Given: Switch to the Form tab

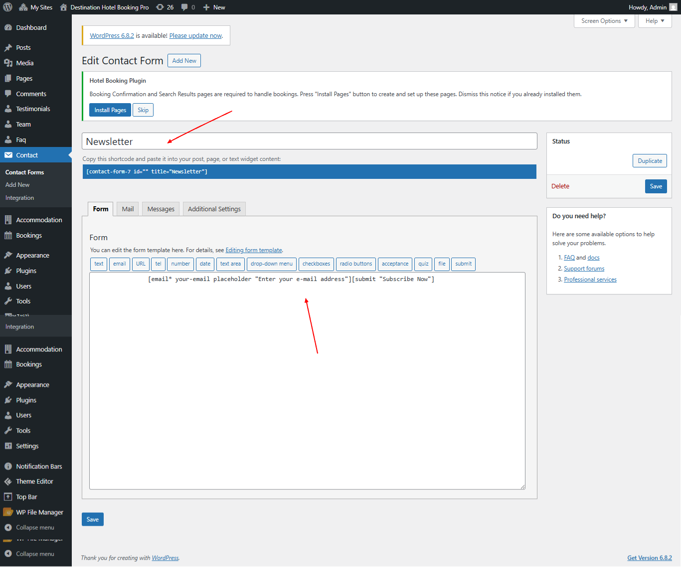Looking at the screenshot, I should 101,209.
